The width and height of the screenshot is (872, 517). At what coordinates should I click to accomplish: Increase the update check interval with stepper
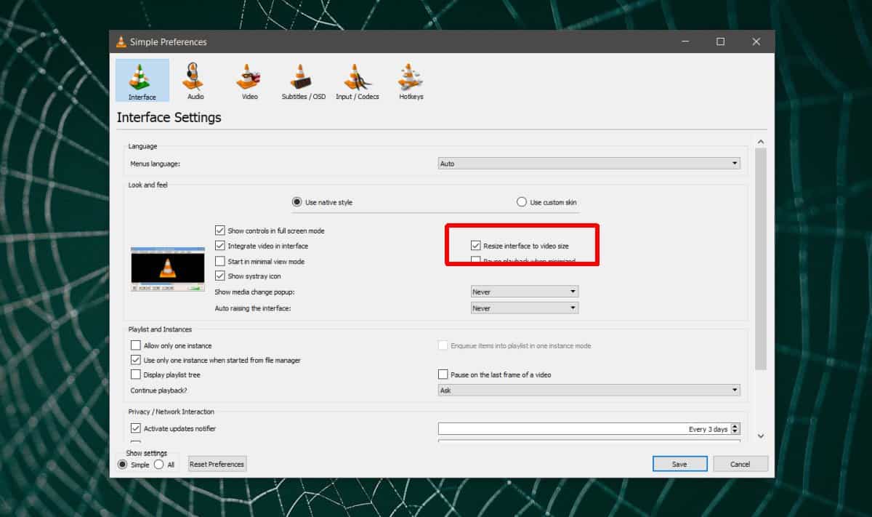click(x=736, y=425)
